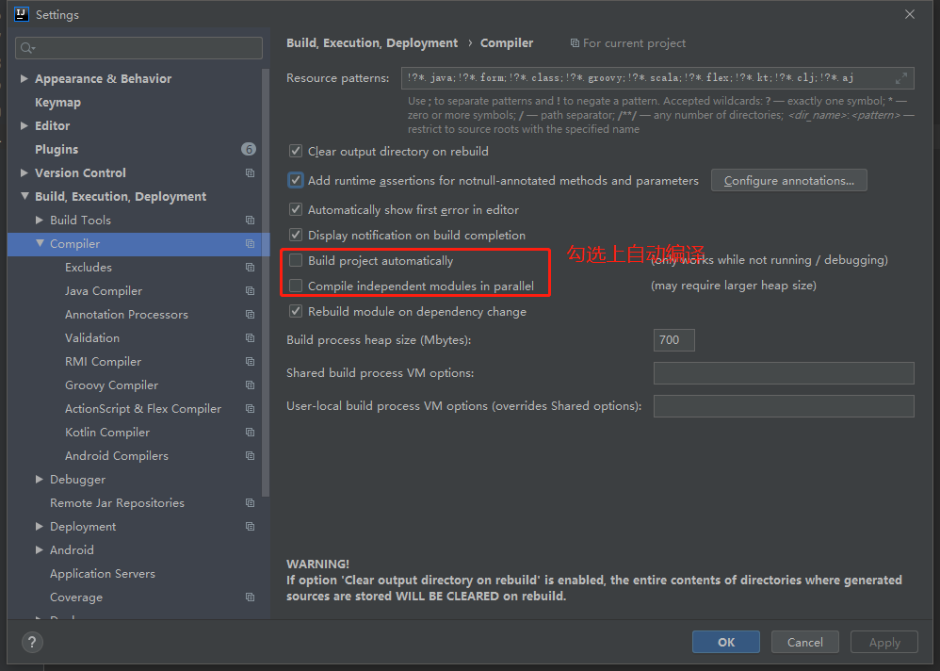Click the Configure annotations button
The height and width of the screenshot is (671, 940).
(x=789, y=181)
